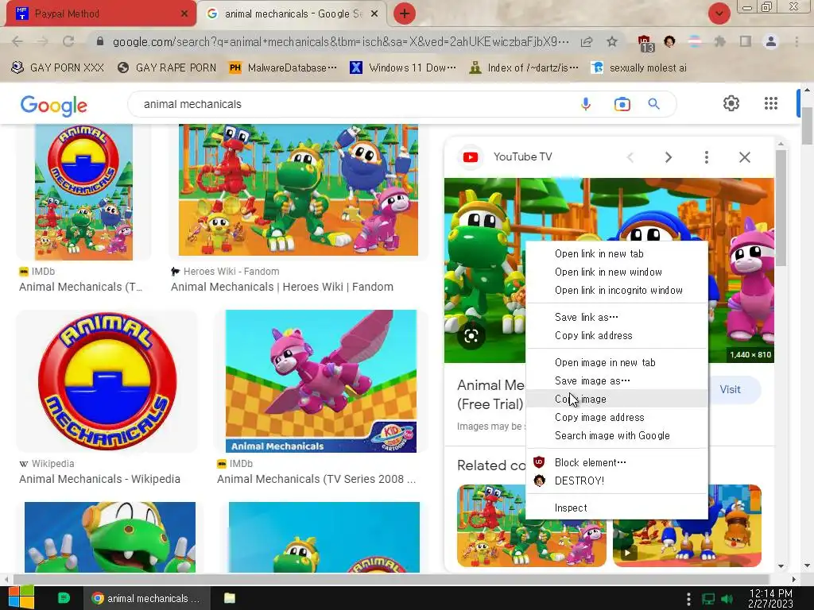Open the preview panel three-dot options
The image size is (814, 610).
tap(707, 157)
